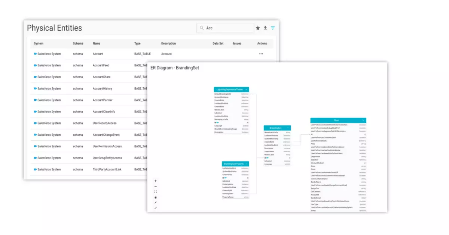The width and height of the screenshot is (449, 235).
Task: Select the AccountFeed entity name
Action: coord(101,65)
